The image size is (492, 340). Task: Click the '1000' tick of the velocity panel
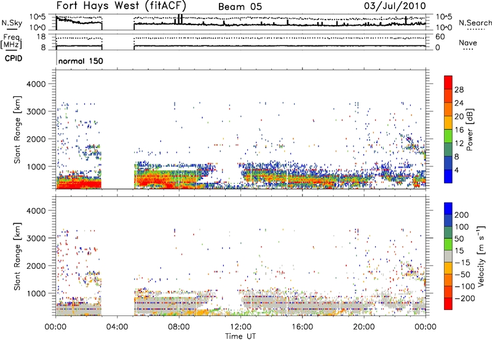[36, 293]
